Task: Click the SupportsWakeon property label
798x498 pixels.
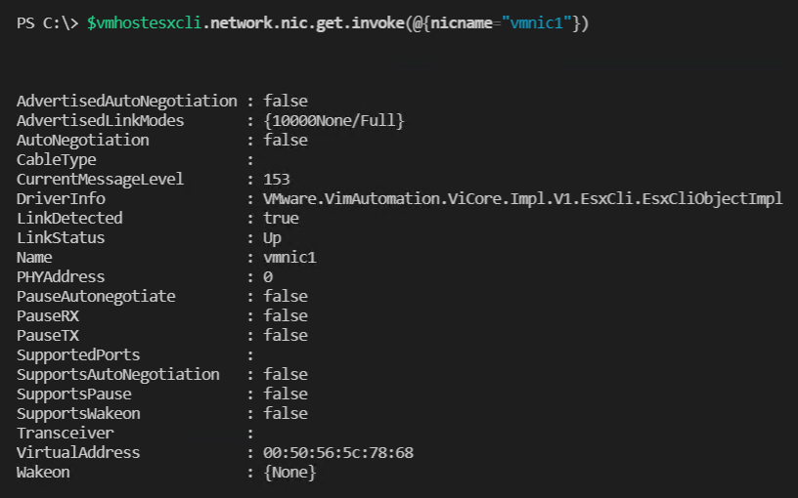Action: coord(78,413)
